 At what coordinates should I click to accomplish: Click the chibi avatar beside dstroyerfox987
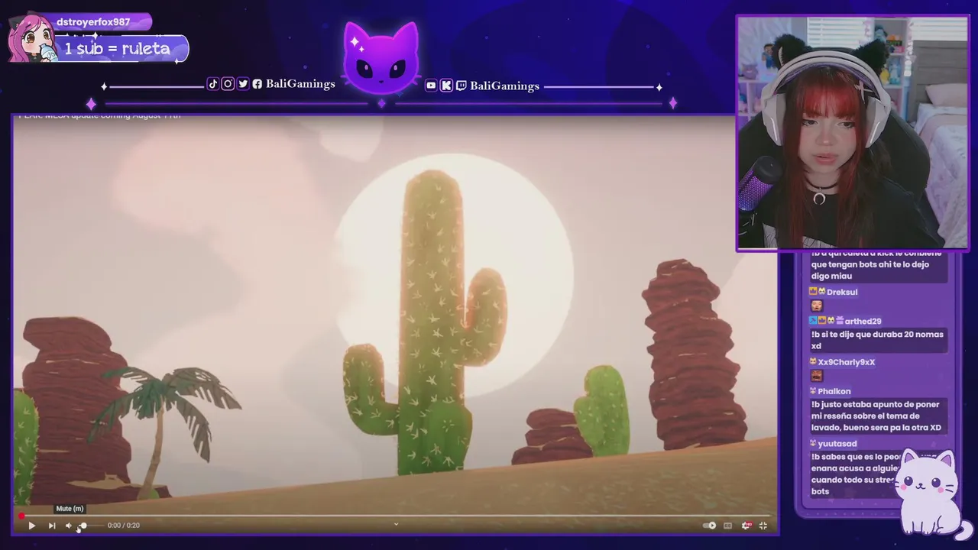pos(32,38)
